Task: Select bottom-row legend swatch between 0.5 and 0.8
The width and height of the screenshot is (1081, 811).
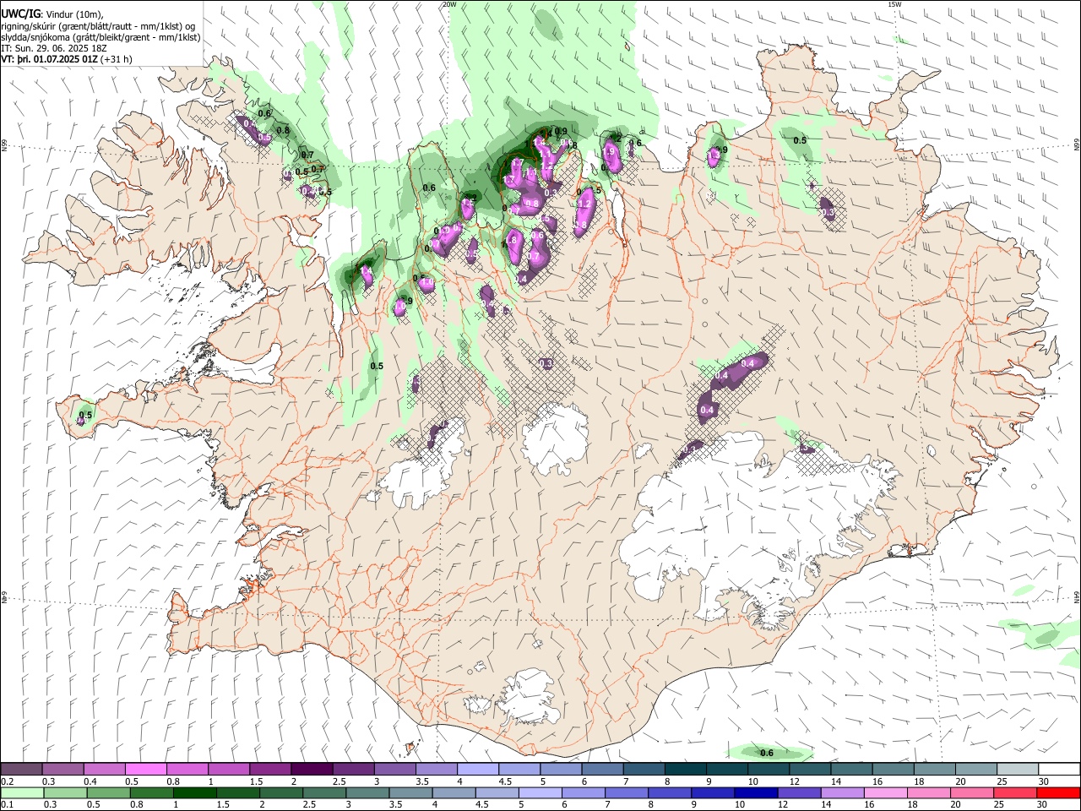Action: point(108,792)
